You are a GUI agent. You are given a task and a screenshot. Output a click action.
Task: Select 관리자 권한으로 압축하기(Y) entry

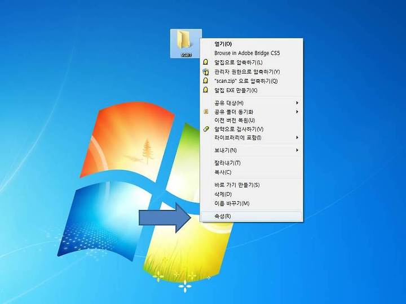pos(251,71)
